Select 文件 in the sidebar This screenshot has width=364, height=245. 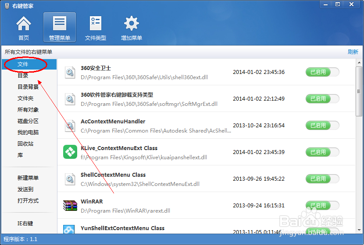29,64
